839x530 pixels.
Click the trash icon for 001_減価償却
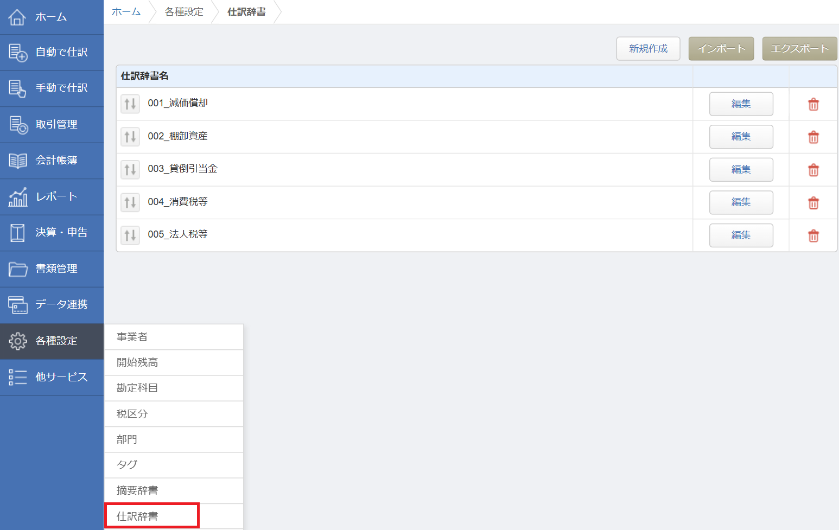[813, 104]
